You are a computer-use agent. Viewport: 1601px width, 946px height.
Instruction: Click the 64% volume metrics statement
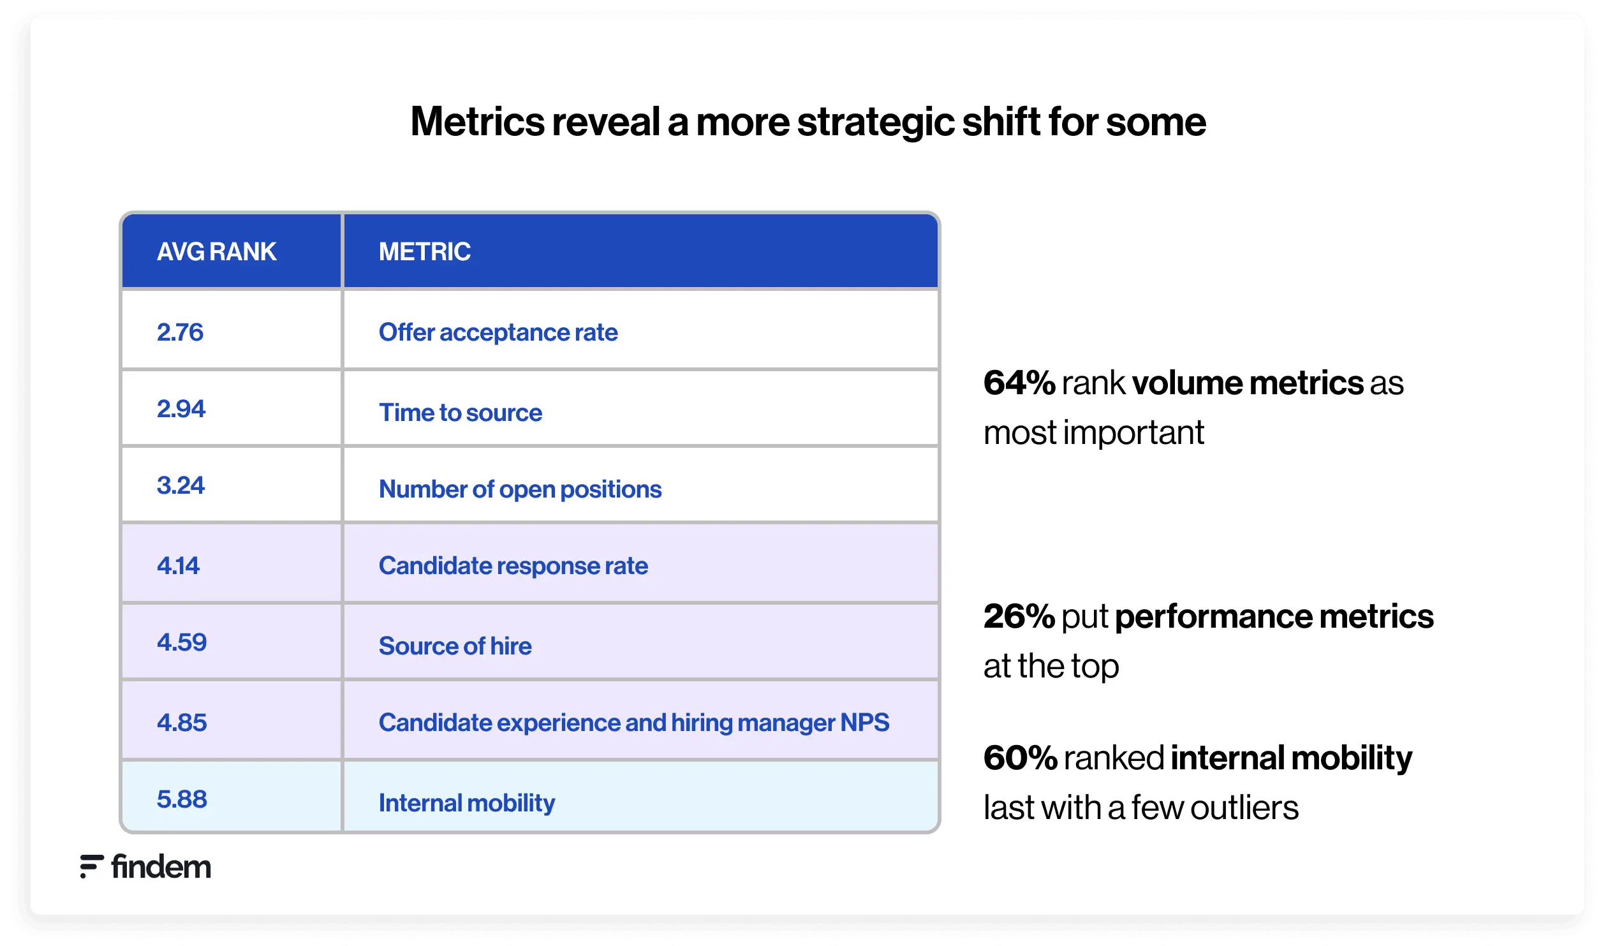coord(1193,408)
